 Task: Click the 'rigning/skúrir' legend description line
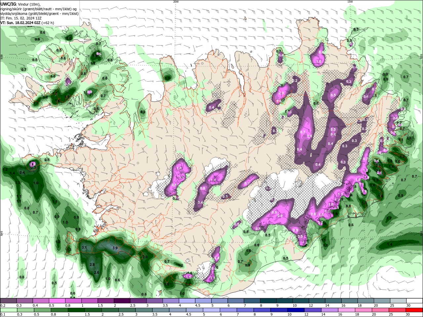tap(39, 9)
